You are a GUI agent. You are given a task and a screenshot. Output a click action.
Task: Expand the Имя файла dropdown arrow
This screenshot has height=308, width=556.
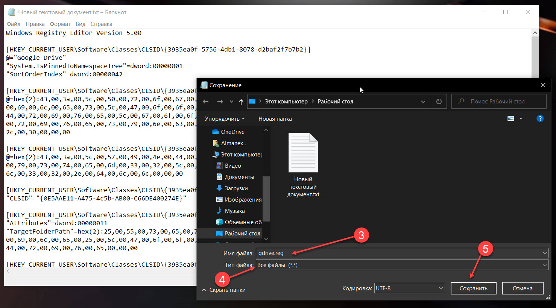pos(545,253)
